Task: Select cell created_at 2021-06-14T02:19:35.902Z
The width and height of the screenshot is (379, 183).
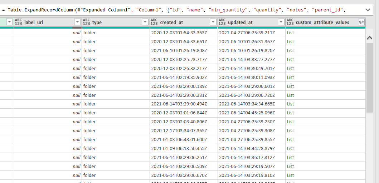Action: pyautogui.click(x=184, y=77)
